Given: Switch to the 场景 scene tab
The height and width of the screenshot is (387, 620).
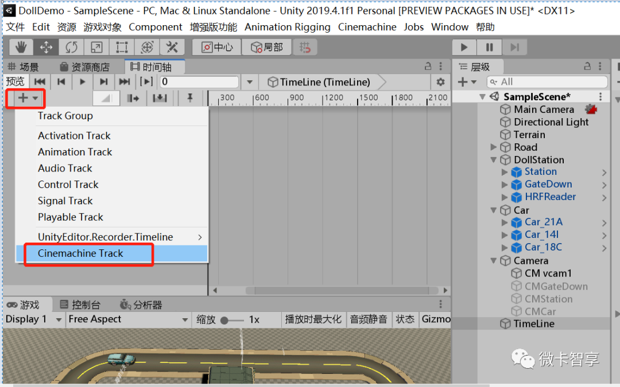Looking at the screenshot, I should [24, 67].
